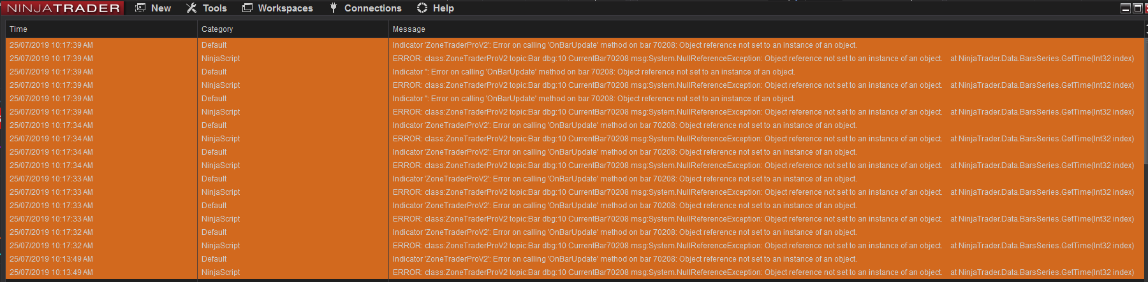This screenshot has width=1148, height=282.
Task: Open the Connections menu label
Action: [372, 8]
